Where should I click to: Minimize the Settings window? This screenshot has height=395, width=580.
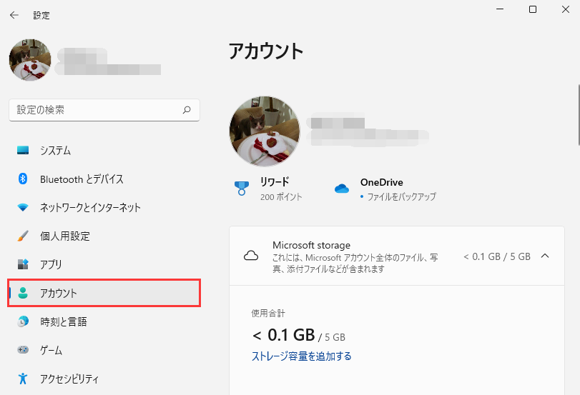click(500, 9)
